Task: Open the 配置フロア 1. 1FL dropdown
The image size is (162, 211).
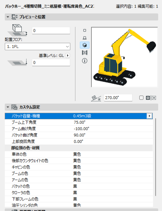Action: tap(38, 47)
